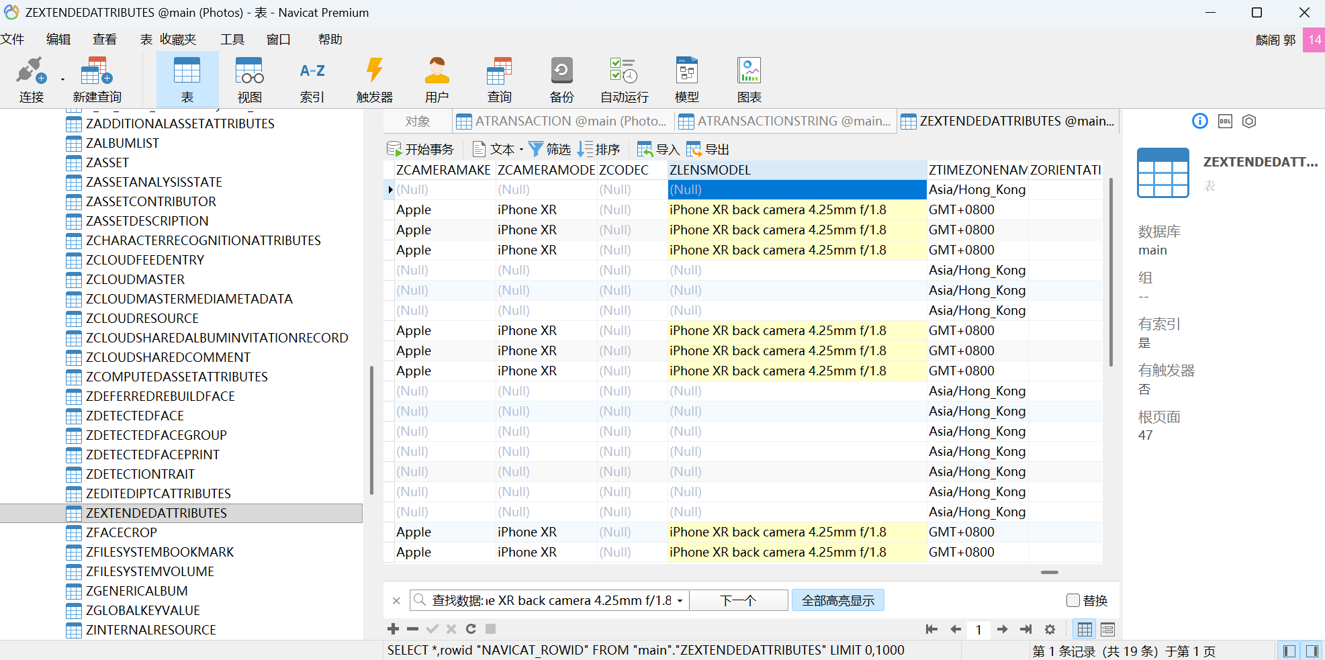Open the Model (模型) tool

tap(686, 71)
